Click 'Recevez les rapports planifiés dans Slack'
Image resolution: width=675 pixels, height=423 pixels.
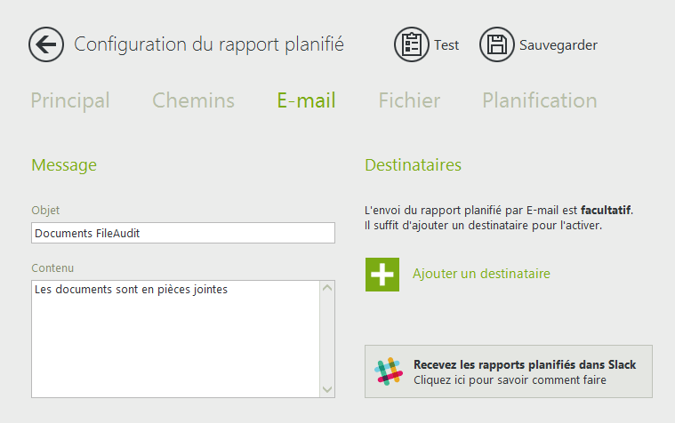click(525, 364)
